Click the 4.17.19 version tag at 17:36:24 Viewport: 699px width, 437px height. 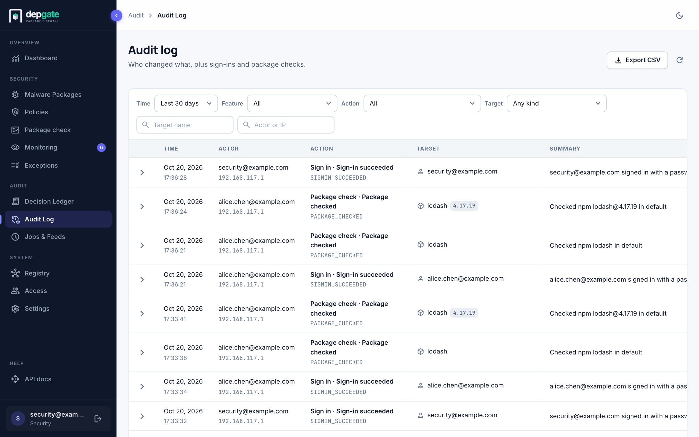point(464,206)
